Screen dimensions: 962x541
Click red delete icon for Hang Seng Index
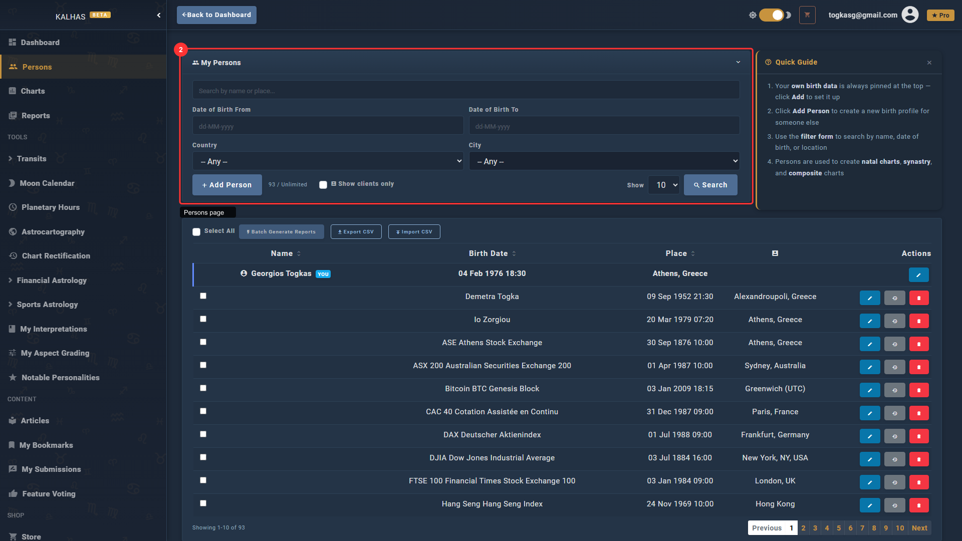coord(918,505)
